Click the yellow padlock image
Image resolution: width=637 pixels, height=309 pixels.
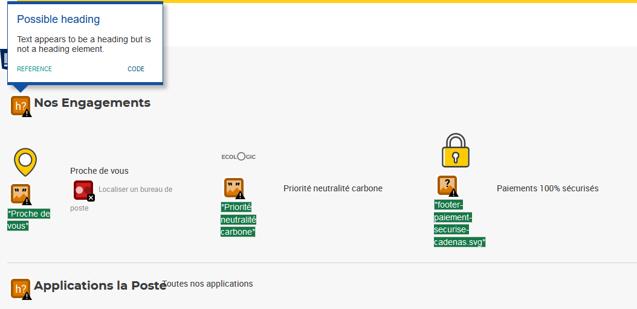click(456, 150)
